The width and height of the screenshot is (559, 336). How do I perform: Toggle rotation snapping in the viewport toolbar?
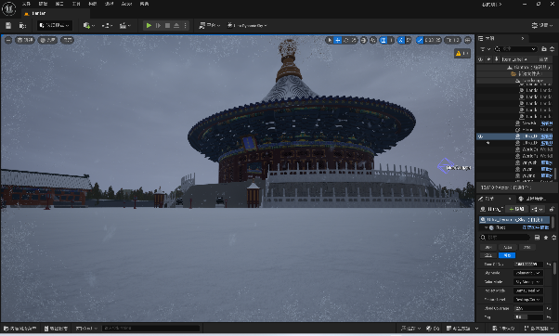pos(401,40)
